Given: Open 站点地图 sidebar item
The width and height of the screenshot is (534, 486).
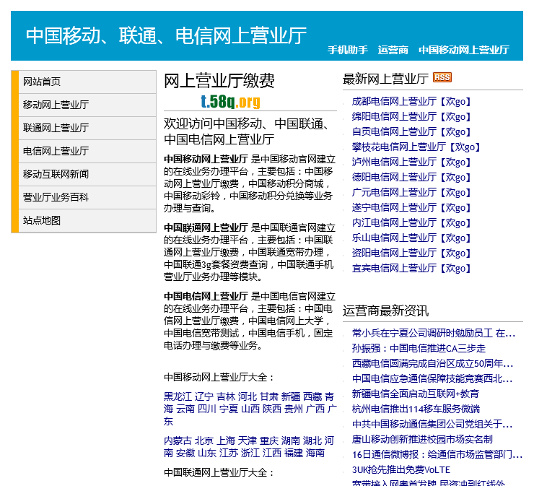Looking at the screenshot, I should [87, 220].
